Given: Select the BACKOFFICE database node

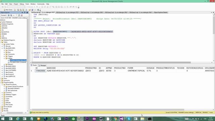Looking at the screenshot, I should pos(5,32).
